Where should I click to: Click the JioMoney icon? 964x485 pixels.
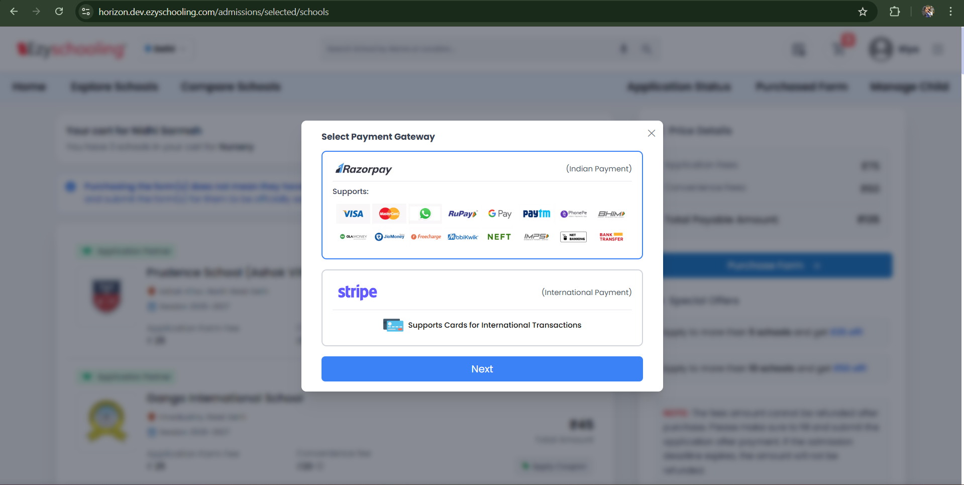click(x=389, y=237)
